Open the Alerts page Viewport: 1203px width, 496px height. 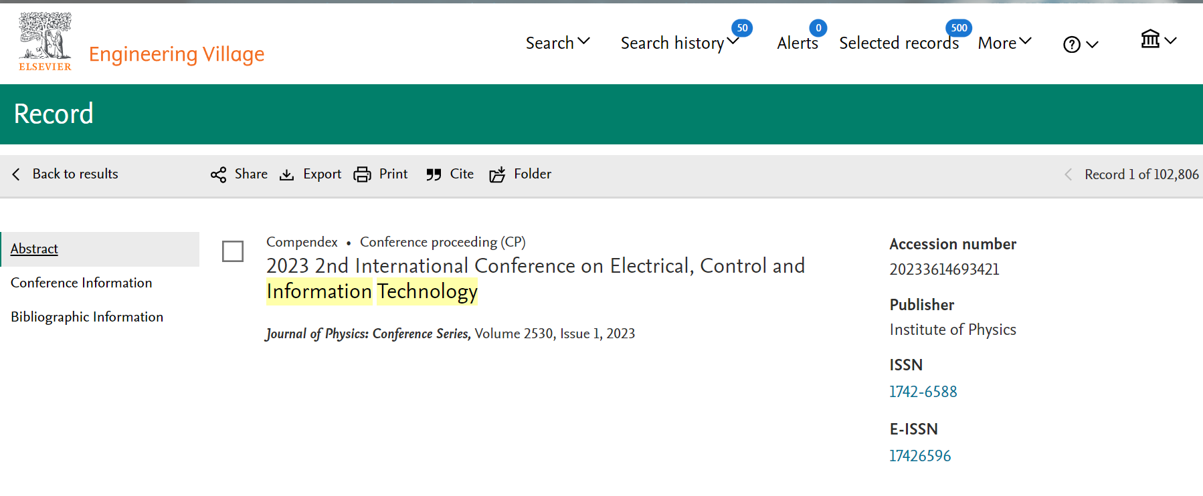click(x=798, y=43)
